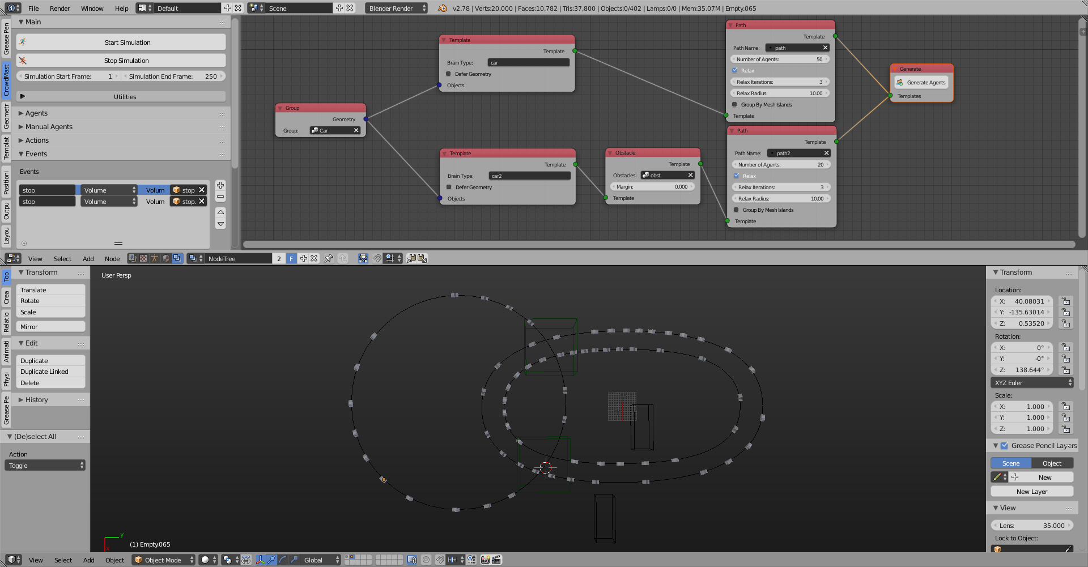Image resolution: width=1088 pixels, height=567 pixels.
Task: Open Volume dropdown for first event
Action: coord(109,190)
